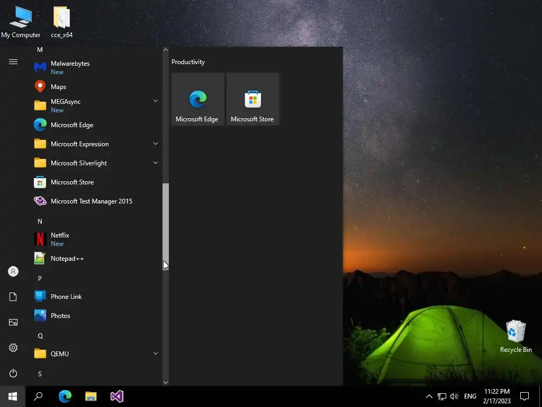Screen dimensions: 542x407
Task: Click the app list scroll up arrow
Action: click(x=166, y=50)
